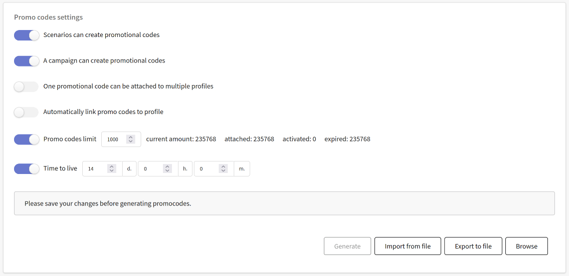569x276 pixels.
Task: Click the Export to file button
Action: pos(473,246)
